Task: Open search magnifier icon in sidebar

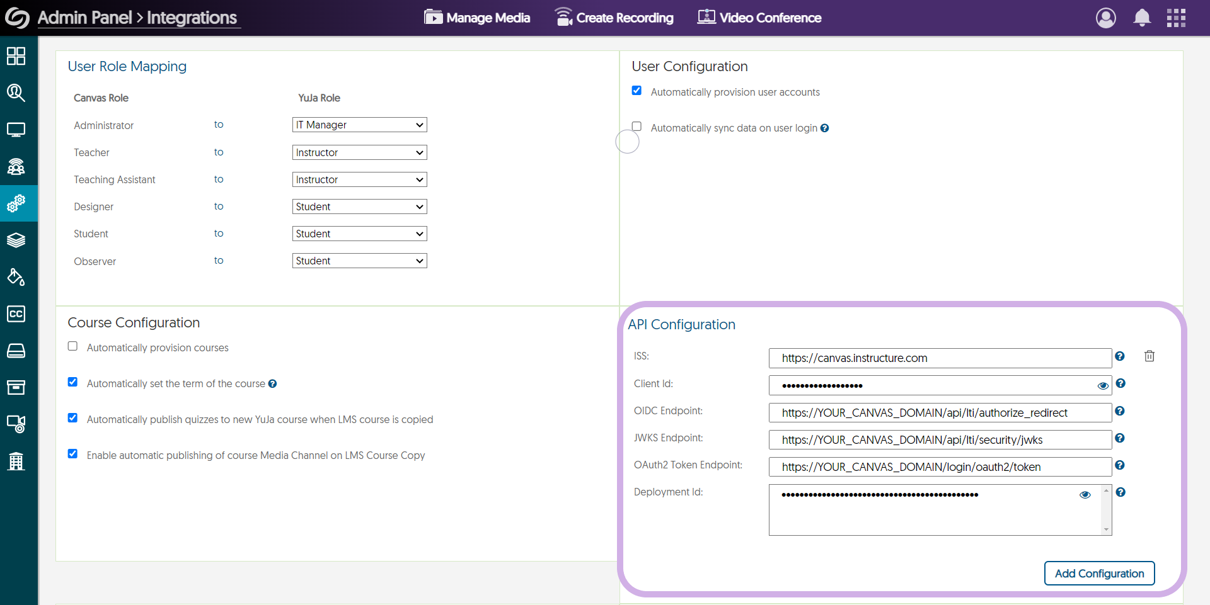Action: pyautogui.click(x=16, y=93)
